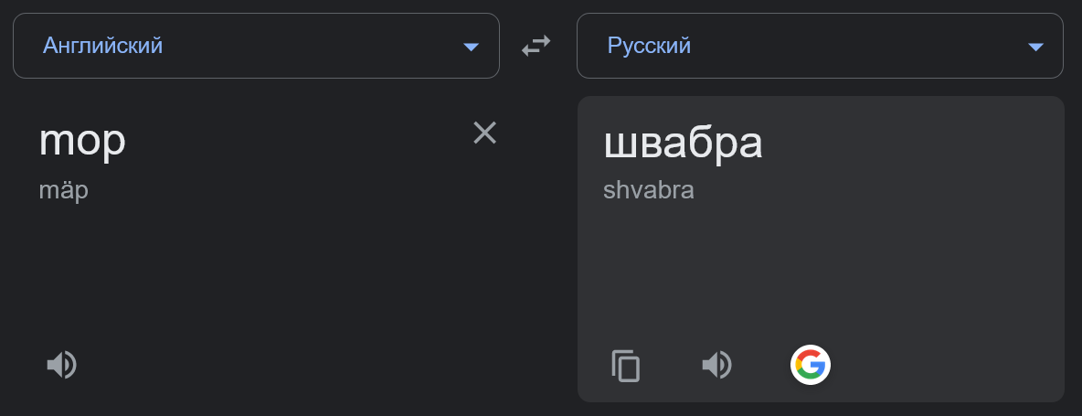Viewport: 1082px width, 416px height.
Task: Click the Английский language label
Action: pyautogui.click(x=102, y=45)
